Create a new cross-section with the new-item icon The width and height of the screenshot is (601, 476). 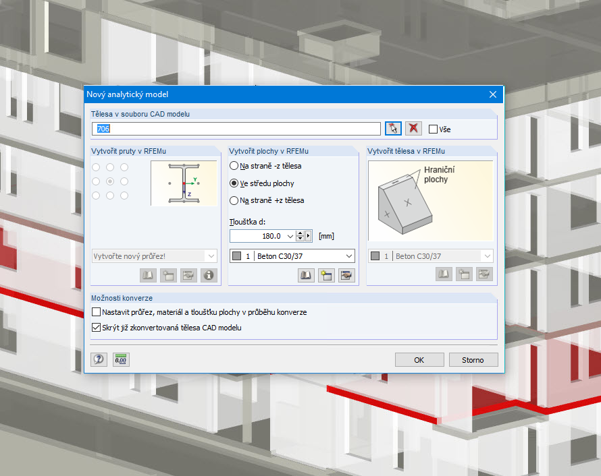point(168,275)
